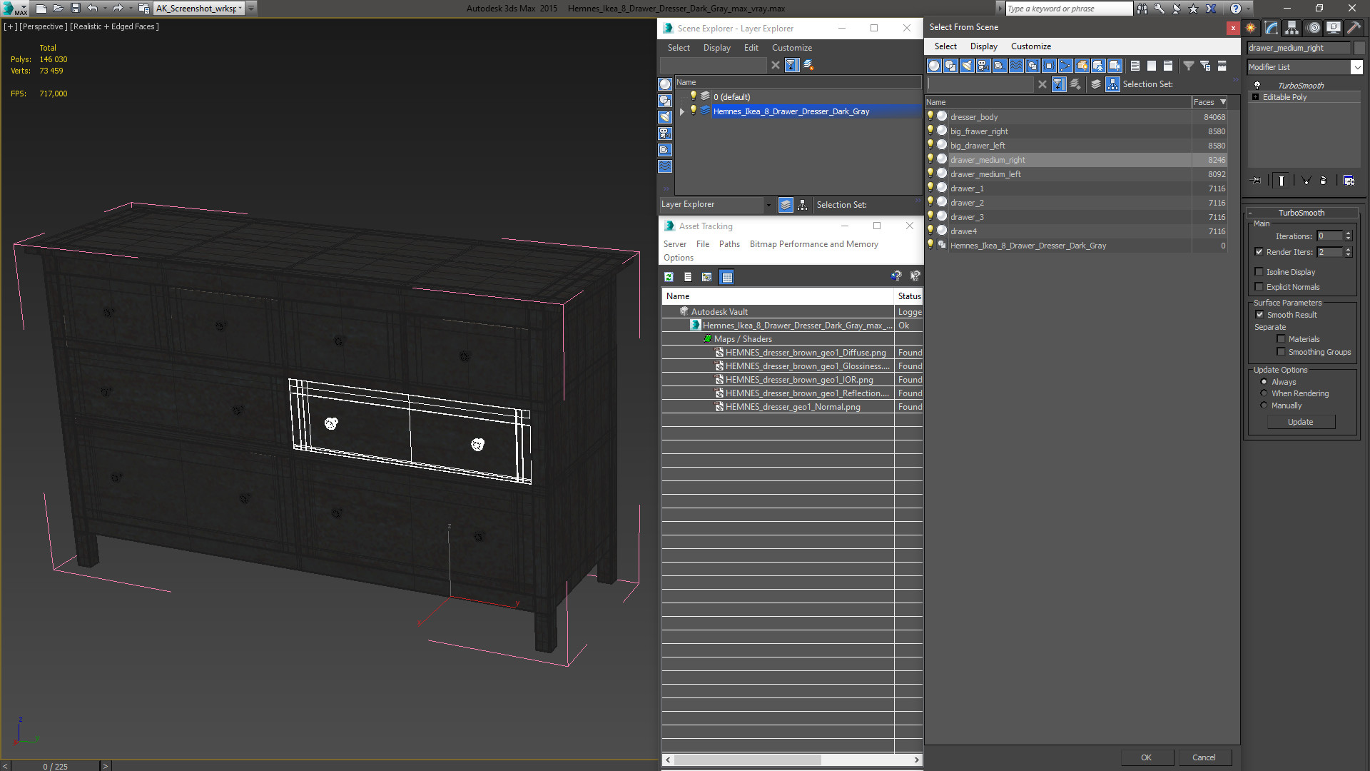Toggle Display Bones filter in Select From Scene
1370x771 pixels.
point(1065,66)
